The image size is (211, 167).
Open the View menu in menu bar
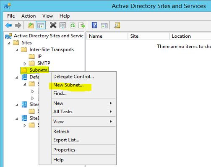coord(47,16)
